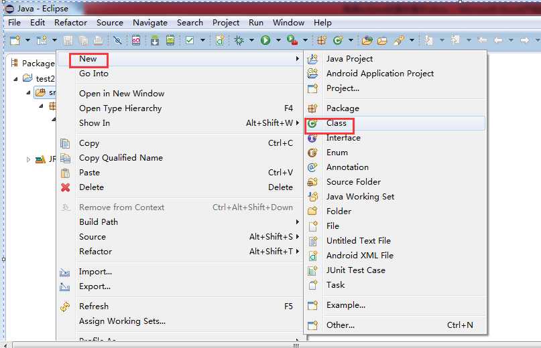Open the Search menu
The image size is (541, 348).
(190, 22)
